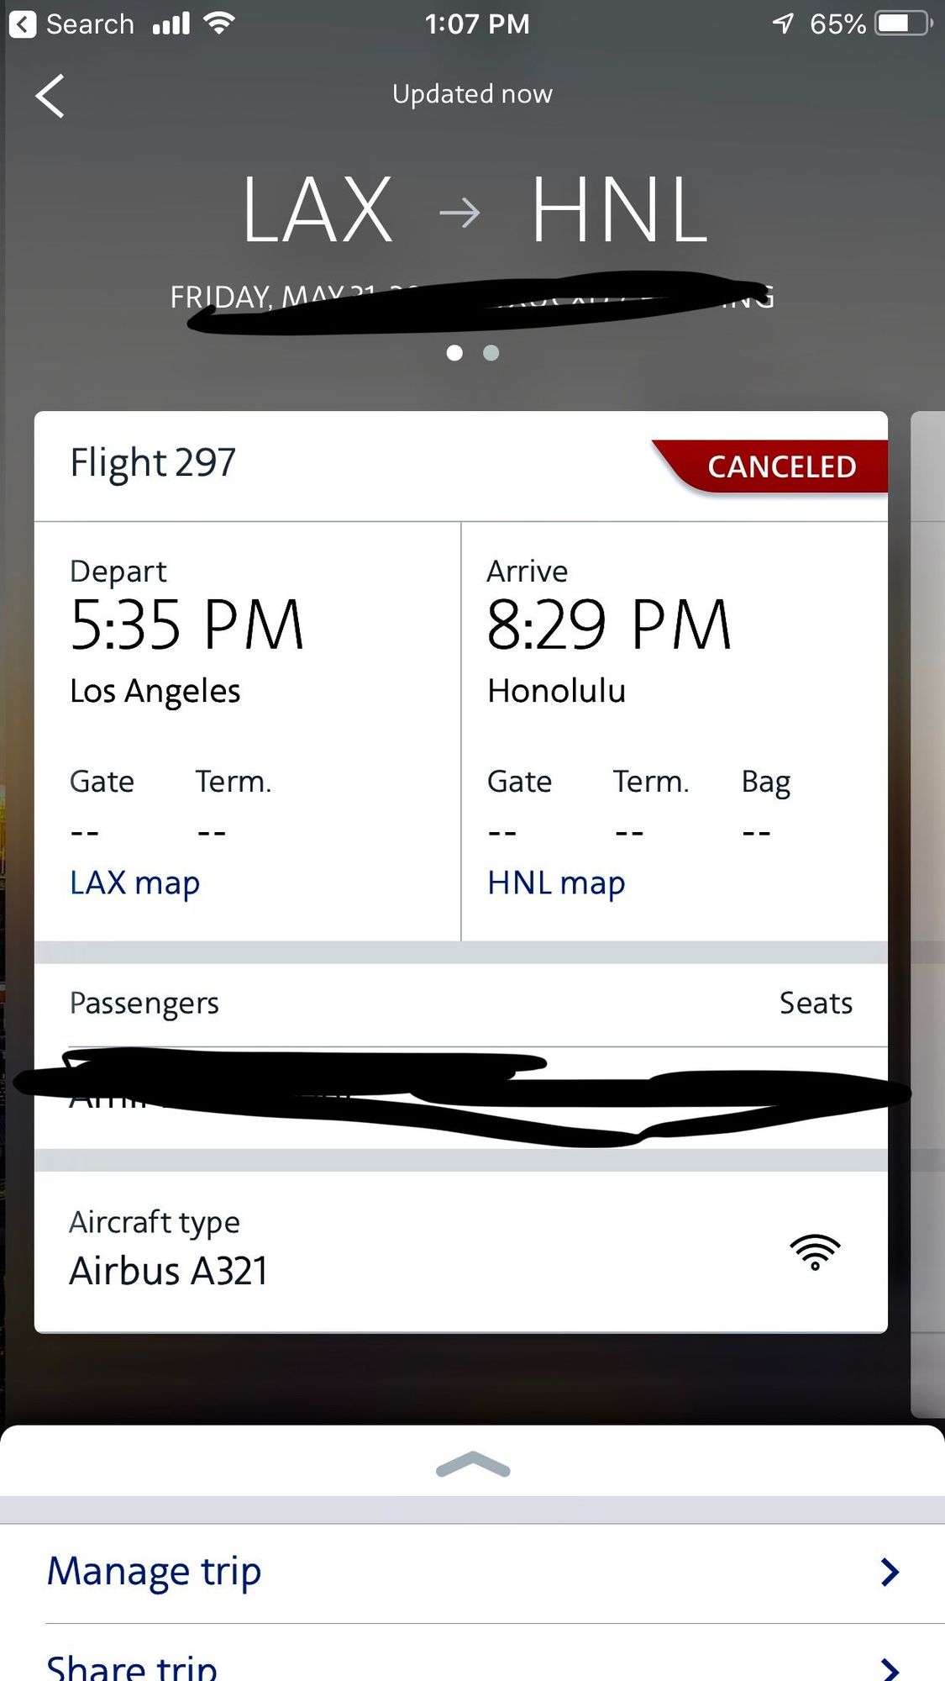Tap the battery icon in status bar
Image resolution: width=945 pixels, height=1681 pixels.
click(903, 24)
